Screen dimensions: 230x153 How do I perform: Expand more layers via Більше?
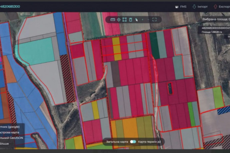point(5,144)
